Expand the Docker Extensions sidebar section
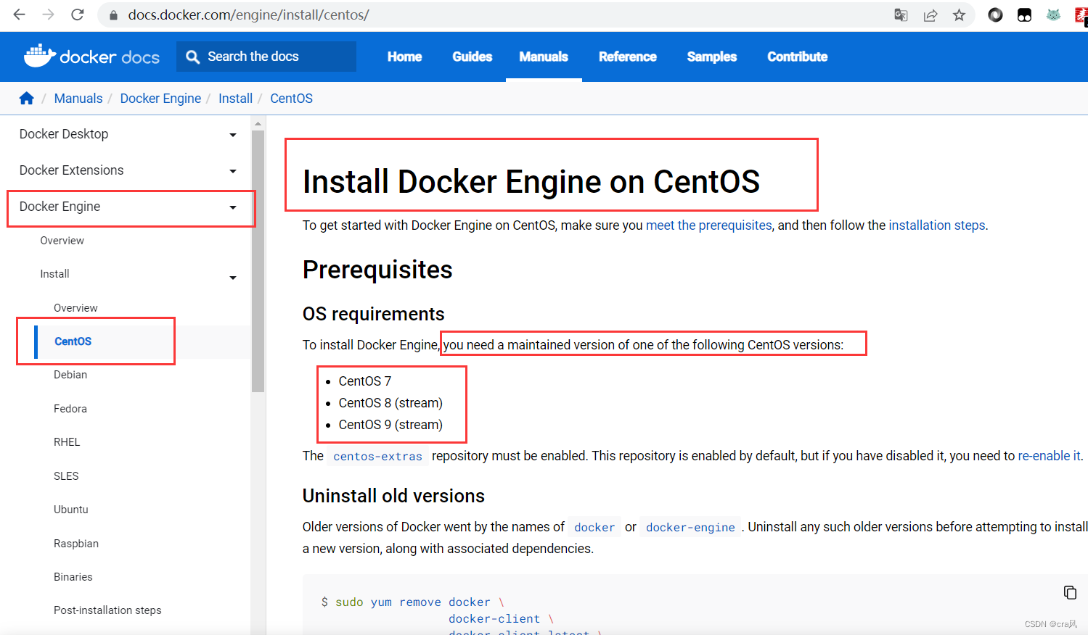 [233, 171]
